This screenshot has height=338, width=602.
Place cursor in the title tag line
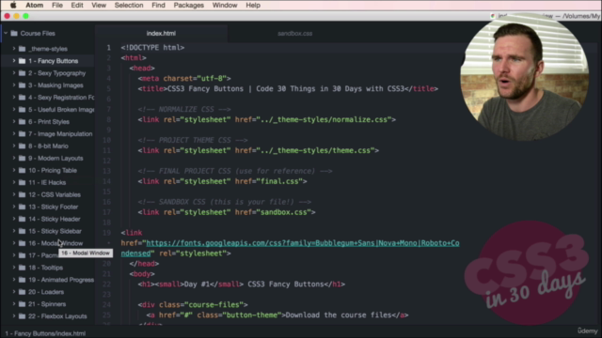(x=288, y=89)
